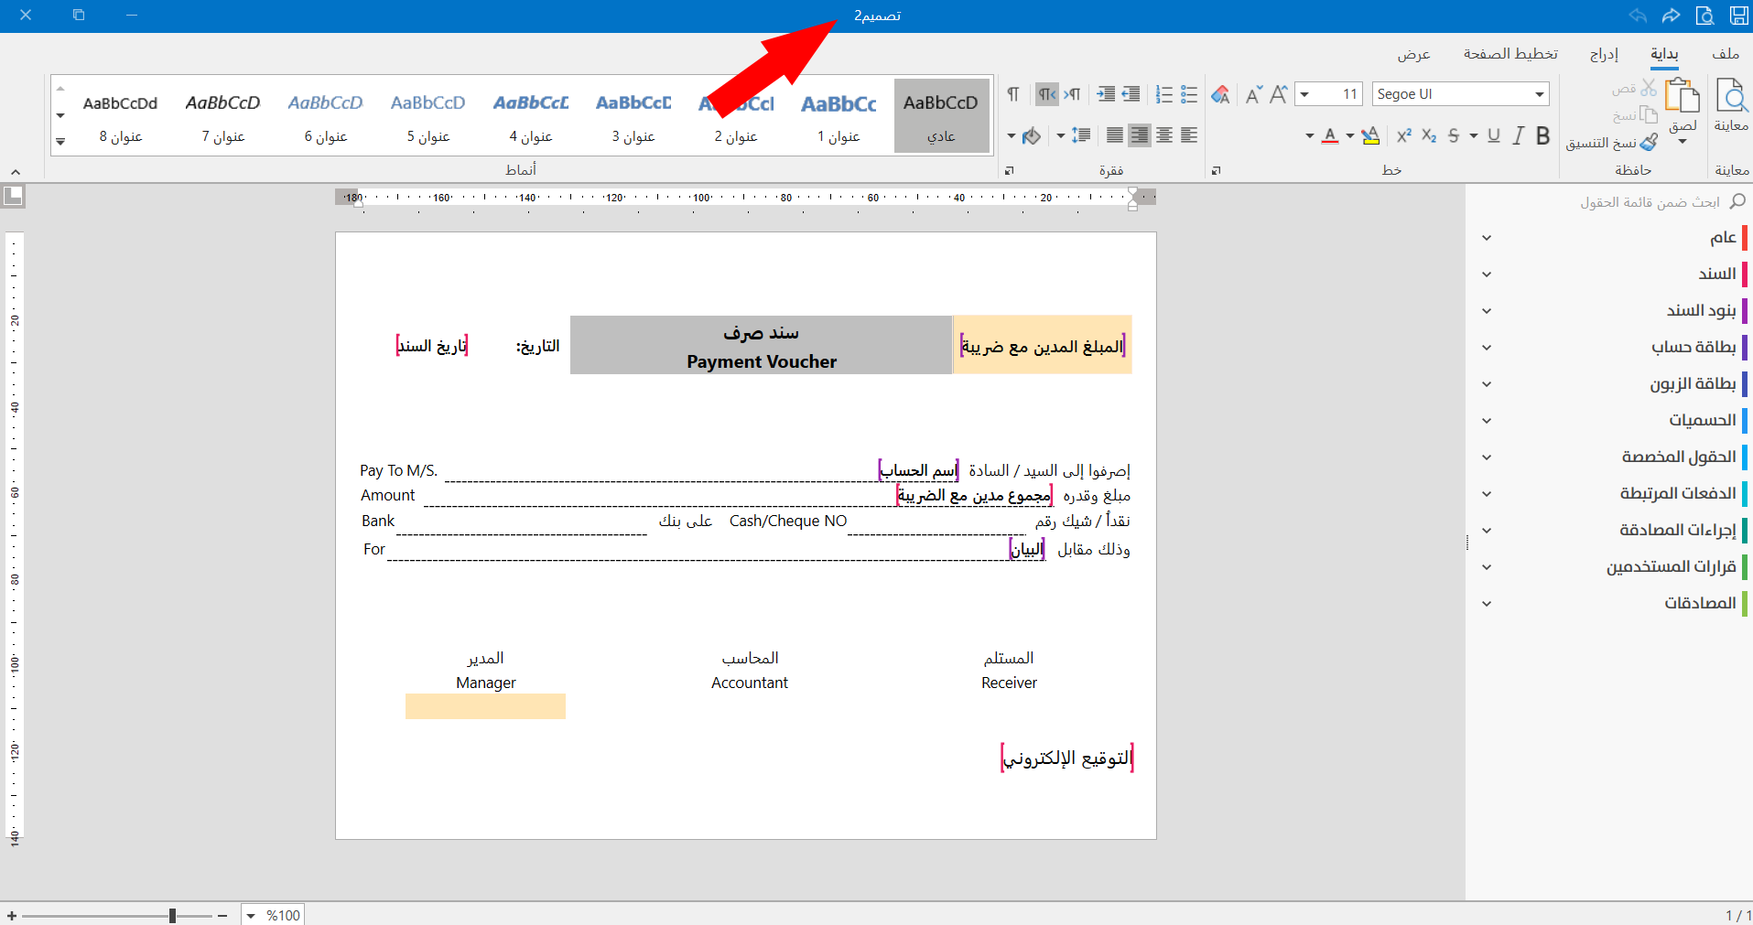Select the نسخ التنسيق format painter brush

(x=1649, y=142)
